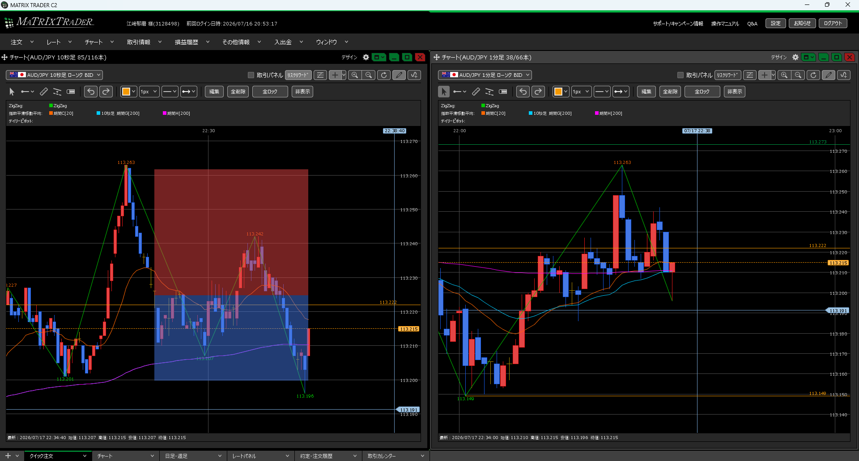Expand arrow-end style dropdown in 10秒足 chart

tap(188, 92)
